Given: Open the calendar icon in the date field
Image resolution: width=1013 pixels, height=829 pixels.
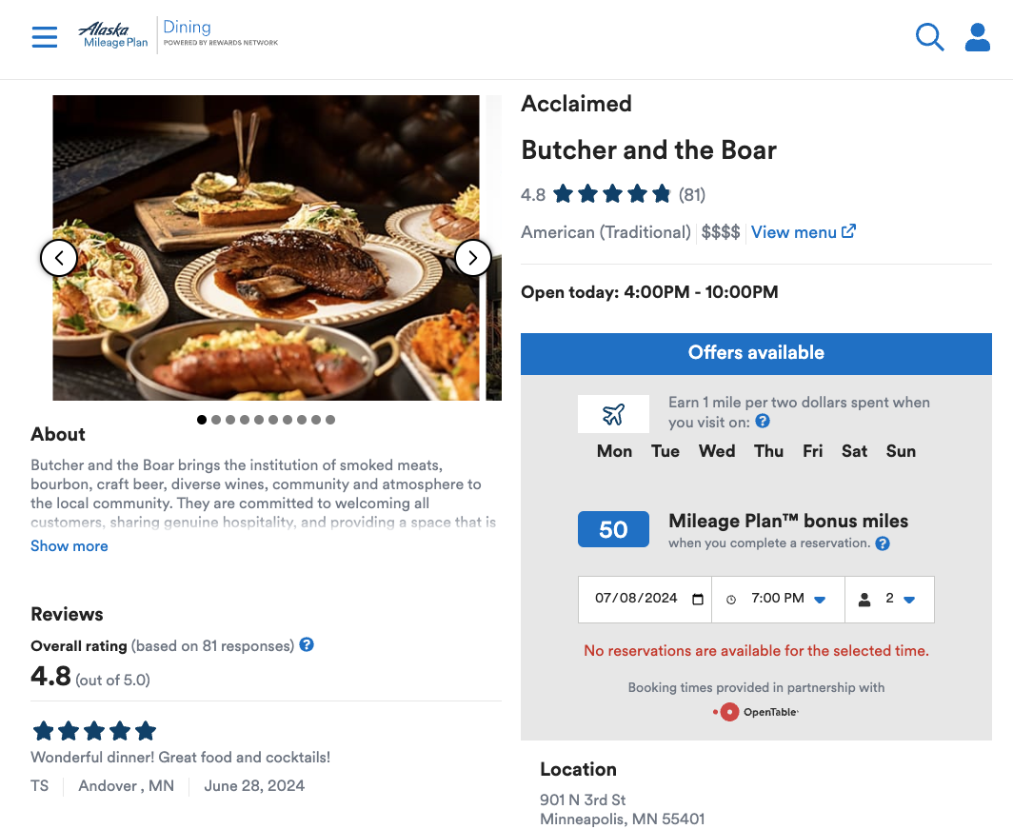Looking at the screenshot, I should tap(699, 599).
